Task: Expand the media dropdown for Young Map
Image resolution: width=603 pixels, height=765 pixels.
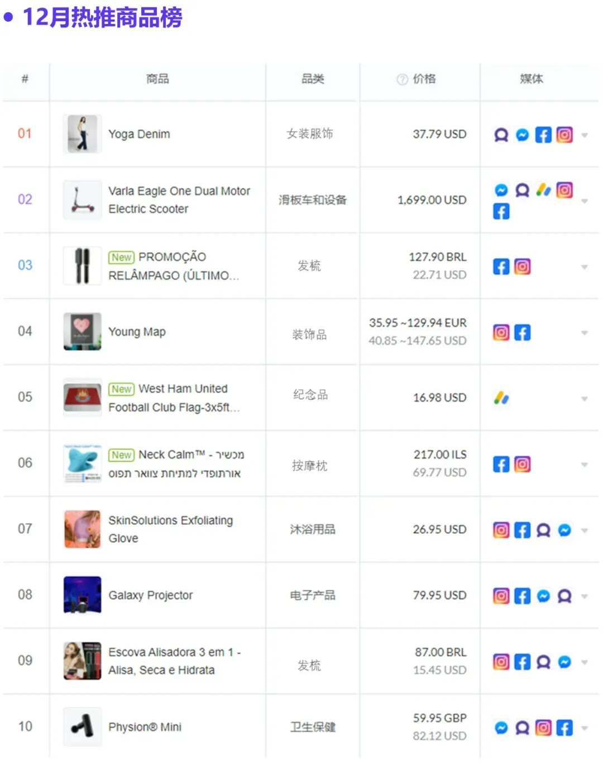Action: click(x=585, y=333)
